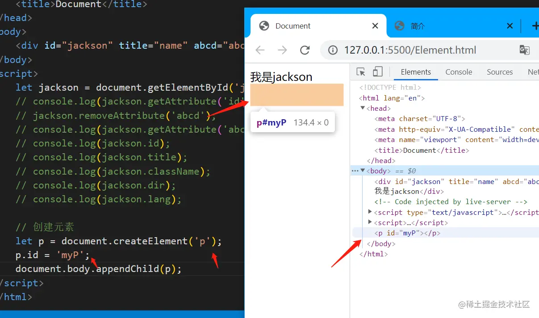Click the document.body.appendChild(p) code line
The width and height of the screenshot is (539, 318).
[99, 269]
